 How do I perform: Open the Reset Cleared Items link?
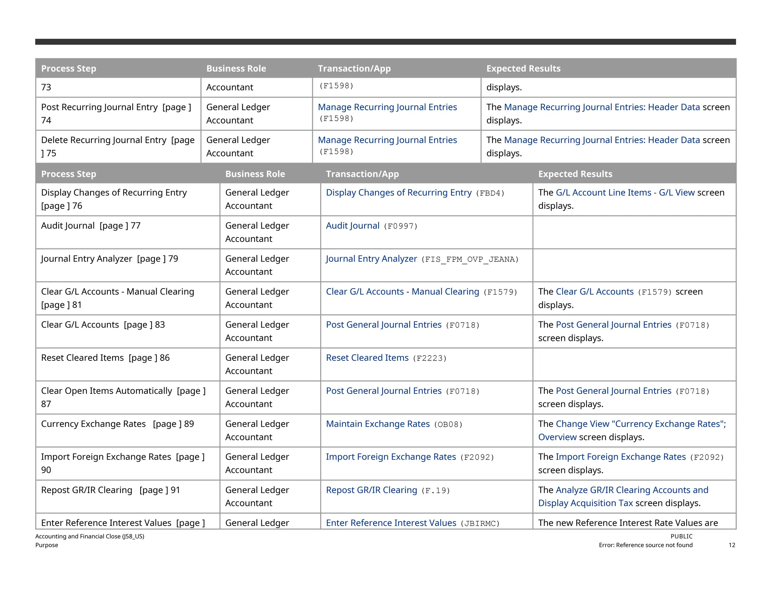(x=367, y=358)
